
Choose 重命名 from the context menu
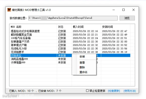pos(83,72)
